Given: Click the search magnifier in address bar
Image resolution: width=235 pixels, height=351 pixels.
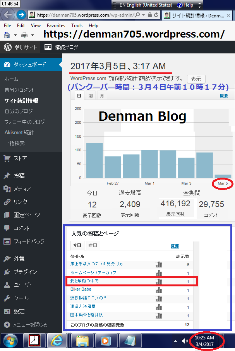Looking at the screenshot, I should point(137,15).
